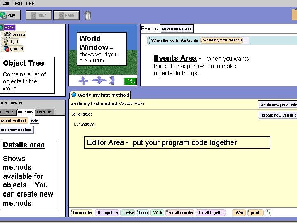Open dropdown arrow beside world.my first method event
The image size is (297, 223).
[245, 40]
